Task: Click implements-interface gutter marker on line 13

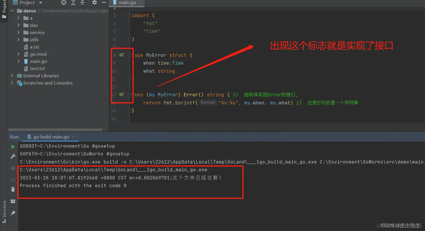Action: 122,94
